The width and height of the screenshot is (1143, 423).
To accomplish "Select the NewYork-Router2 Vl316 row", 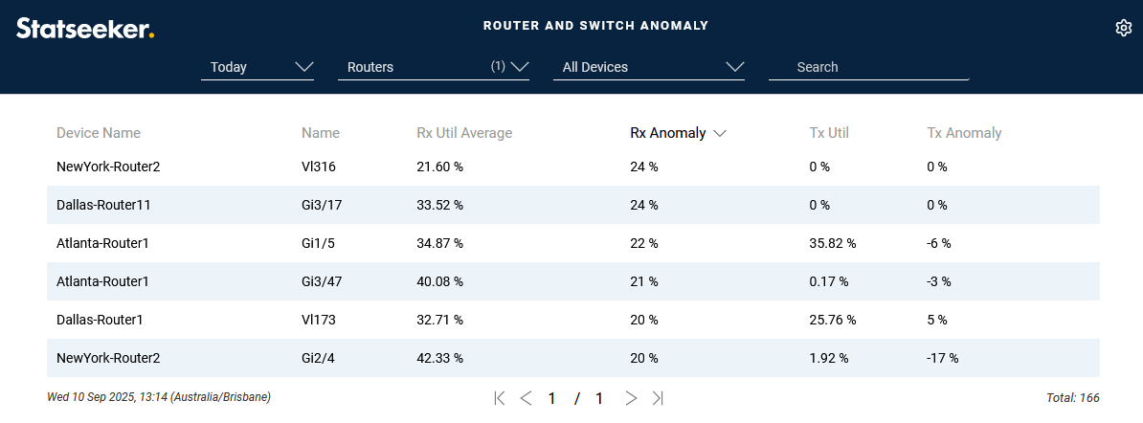I will [x=572, y=167].
